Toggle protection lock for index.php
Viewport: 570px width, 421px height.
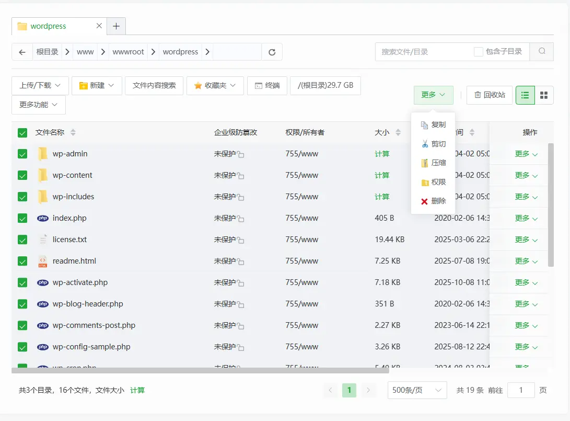[241, 219]
